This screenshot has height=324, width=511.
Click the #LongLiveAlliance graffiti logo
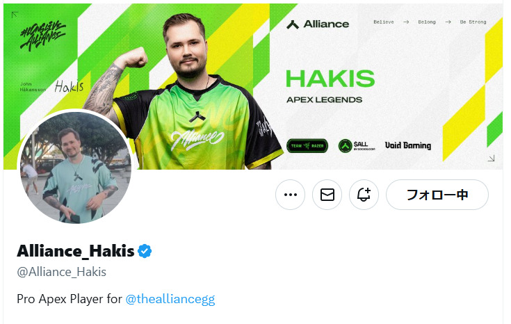42,35
